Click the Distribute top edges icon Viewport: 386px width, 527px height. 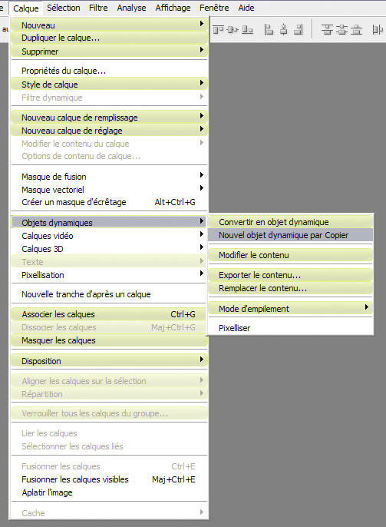[x=327, y=30]
